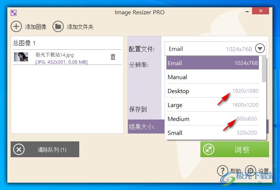Open settings via the gear icon
This screenshot has width=280, height=190.
[251, 171]
